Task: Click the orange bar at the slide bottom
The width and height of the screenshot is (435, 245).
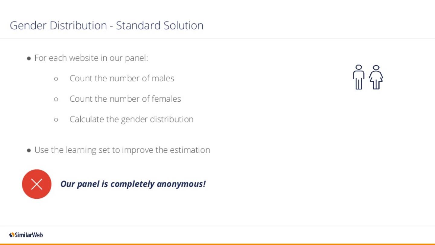Action: (x=217, y=244)
